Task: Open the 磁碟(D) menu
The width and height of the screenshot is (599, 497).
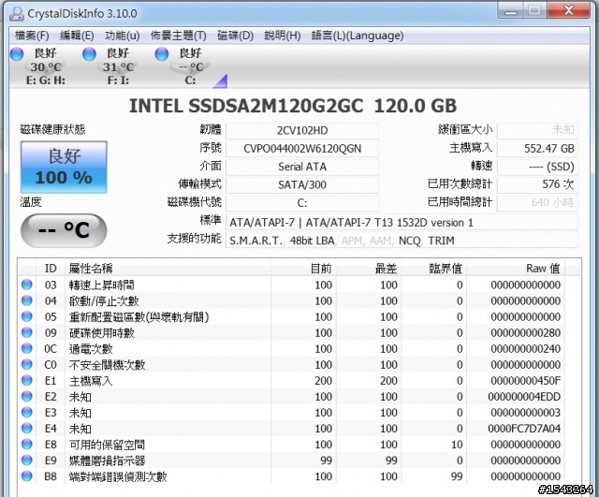Action: (235, 36)
